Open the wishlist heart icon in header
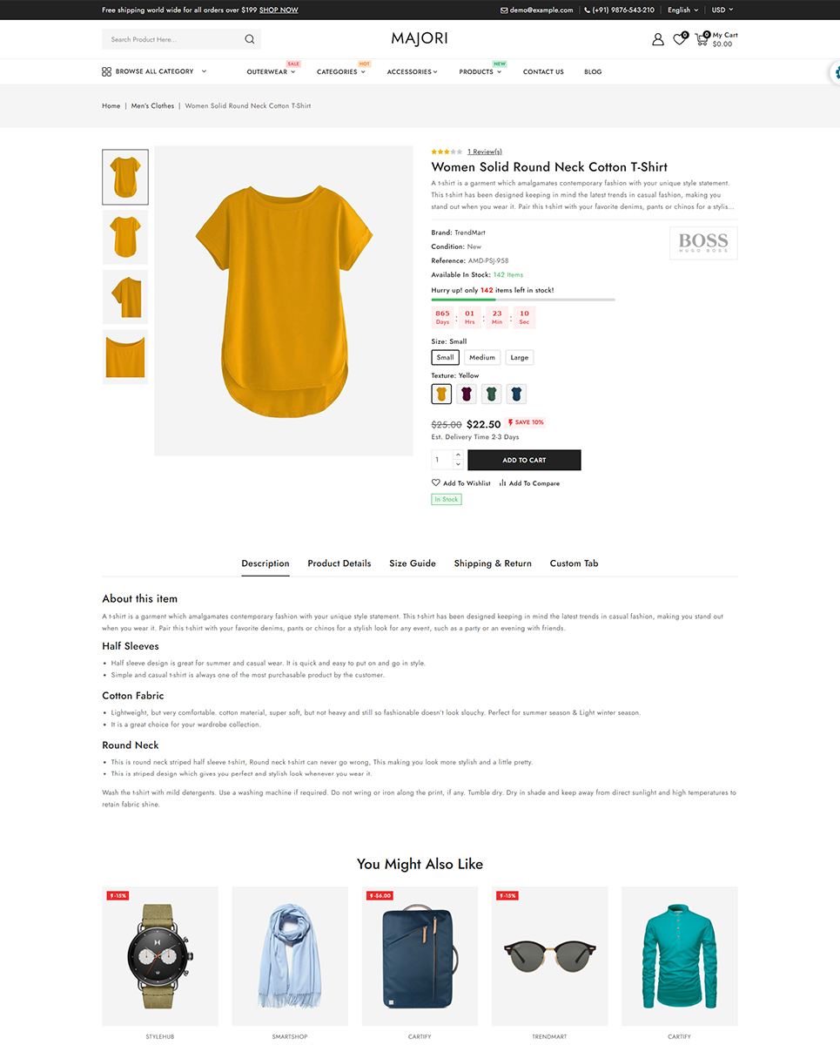840x1045 pixels. [679, 39]
